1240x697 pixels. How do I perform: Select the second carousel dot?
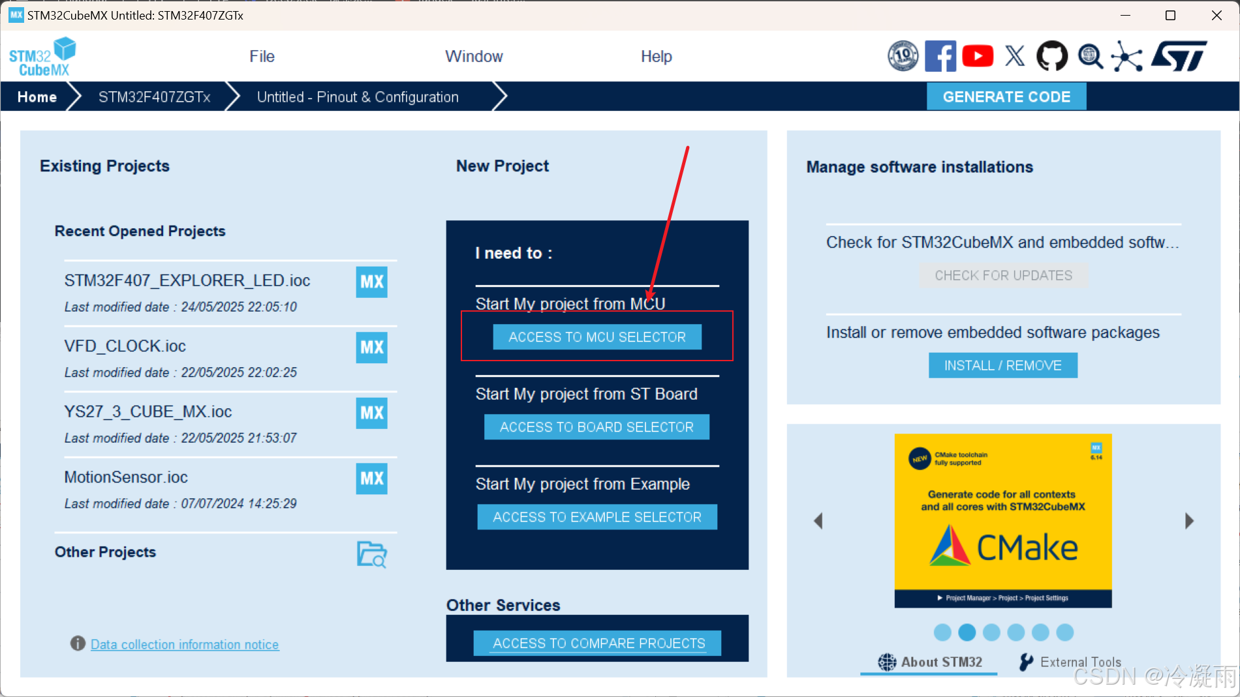coord(967,632)
